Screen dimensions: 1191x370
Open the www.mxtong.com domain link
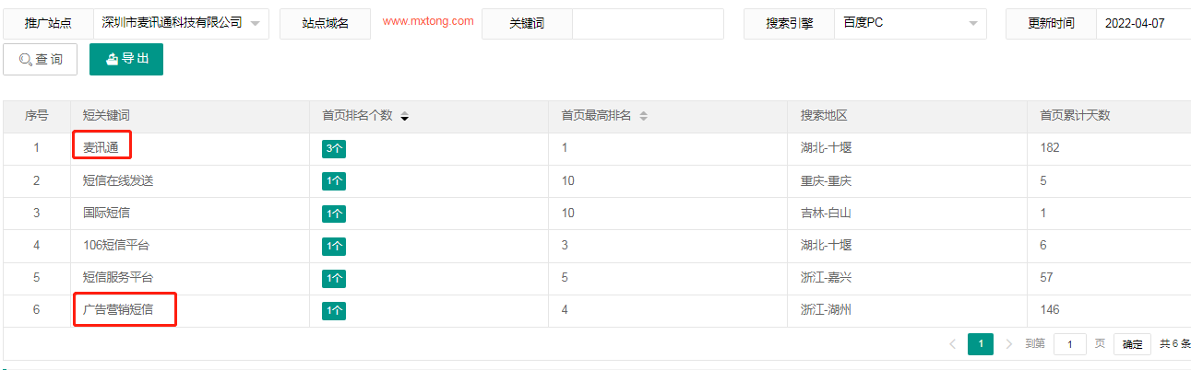pos(428,21)
